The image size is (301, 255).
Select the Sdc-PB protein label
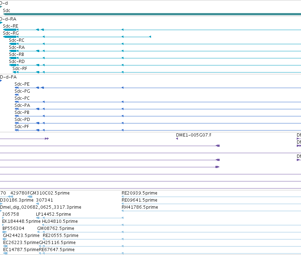click(x=22, y=112)
